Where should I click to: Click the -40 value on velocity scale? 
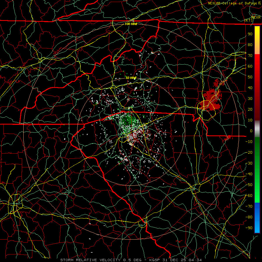pos(249,174)
